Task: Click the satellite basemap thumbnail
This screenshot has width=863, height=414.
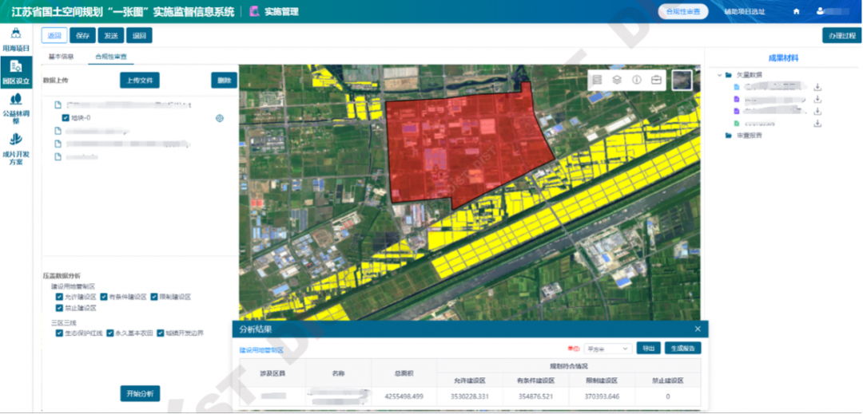Action: [681, 80]
